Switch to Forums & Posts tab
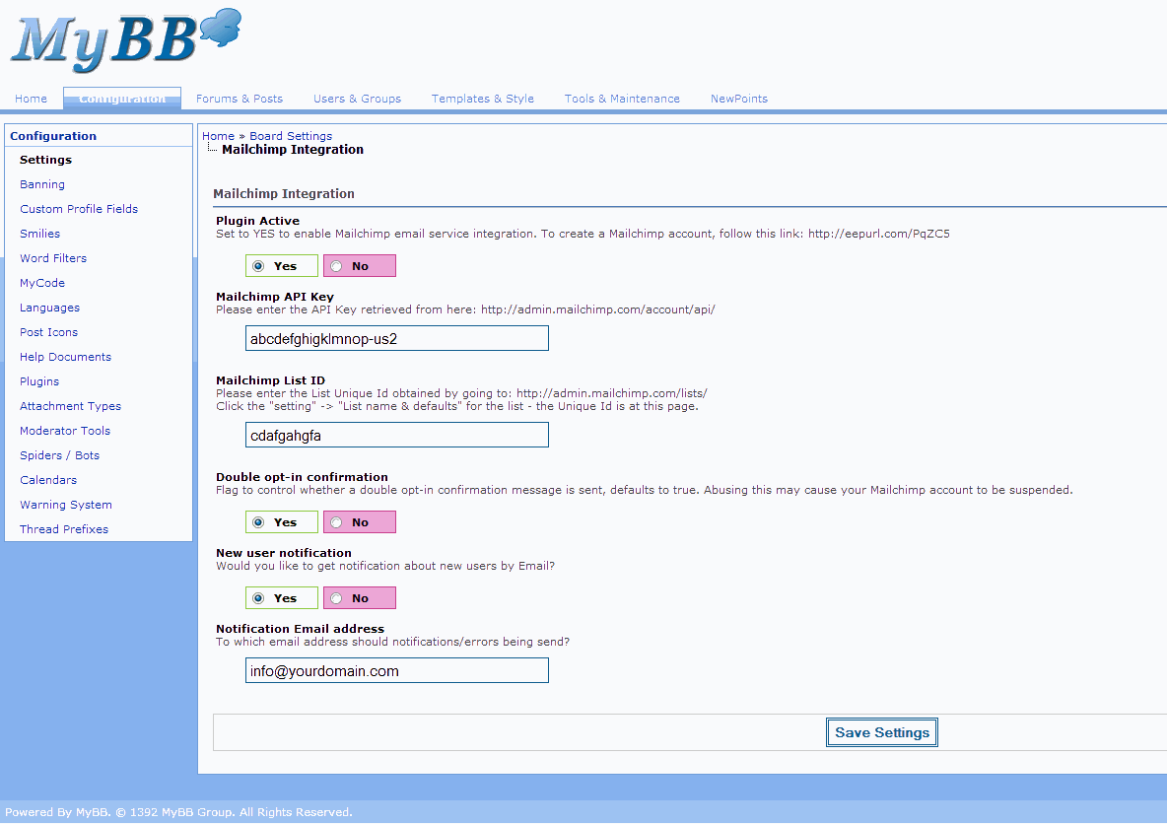Image resolution: width=1167 pixels, height=824 pixels. pos(240,99)
